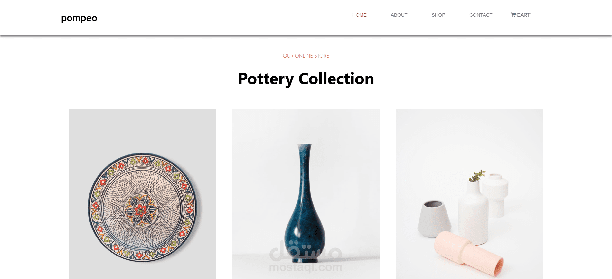Select the decorative plate product image
612x279 pixels.
(x=143, y=194)
